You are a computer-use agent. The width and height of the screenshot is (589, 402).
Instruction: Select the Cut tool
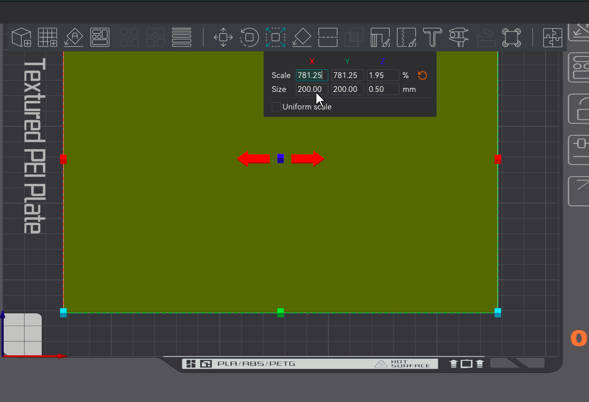(328, 37)
